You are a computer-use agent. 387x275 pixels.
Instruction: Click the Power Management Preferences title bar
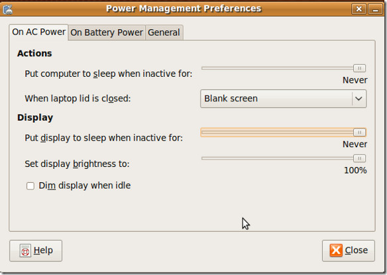click(184, 9)
